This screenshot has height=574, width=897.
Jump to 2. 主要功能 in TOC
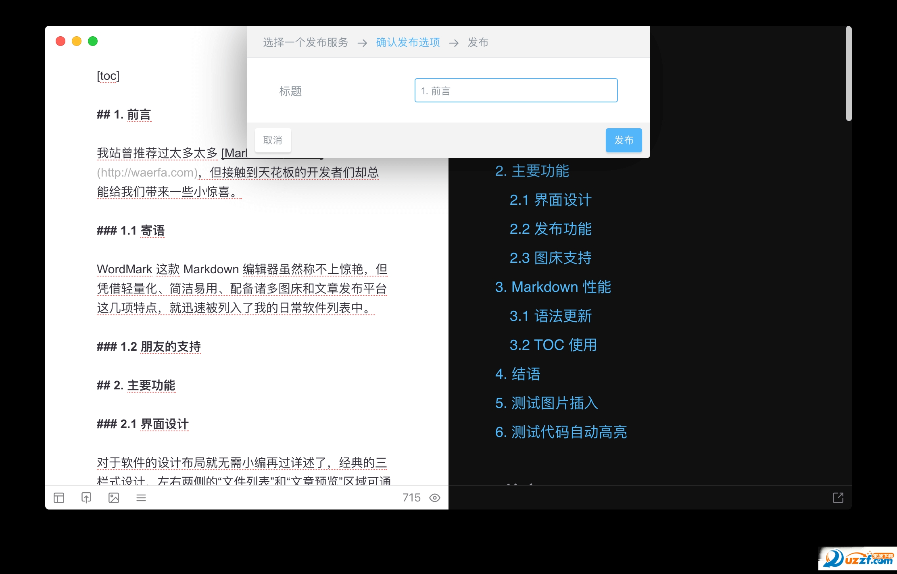(532, 171)
